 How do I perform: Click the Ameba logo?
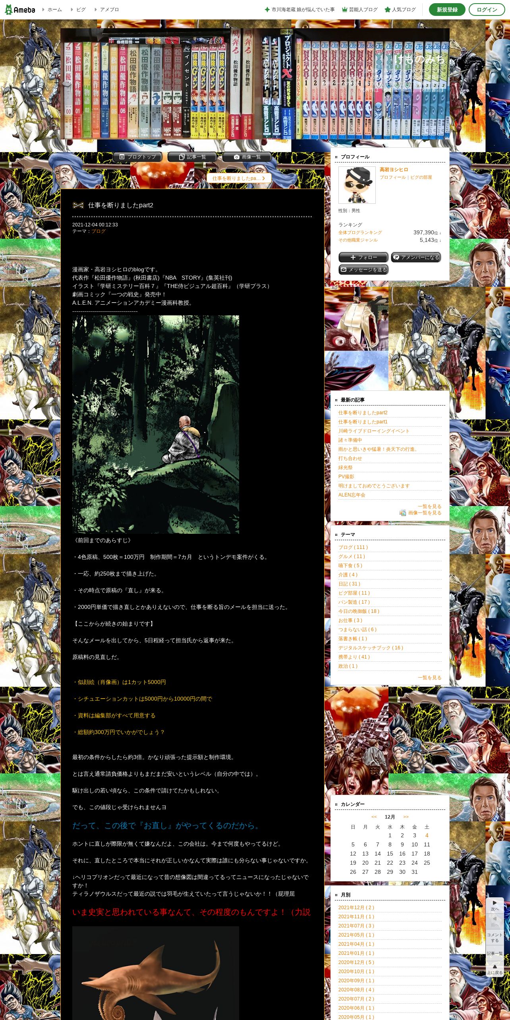click(20, 10)
